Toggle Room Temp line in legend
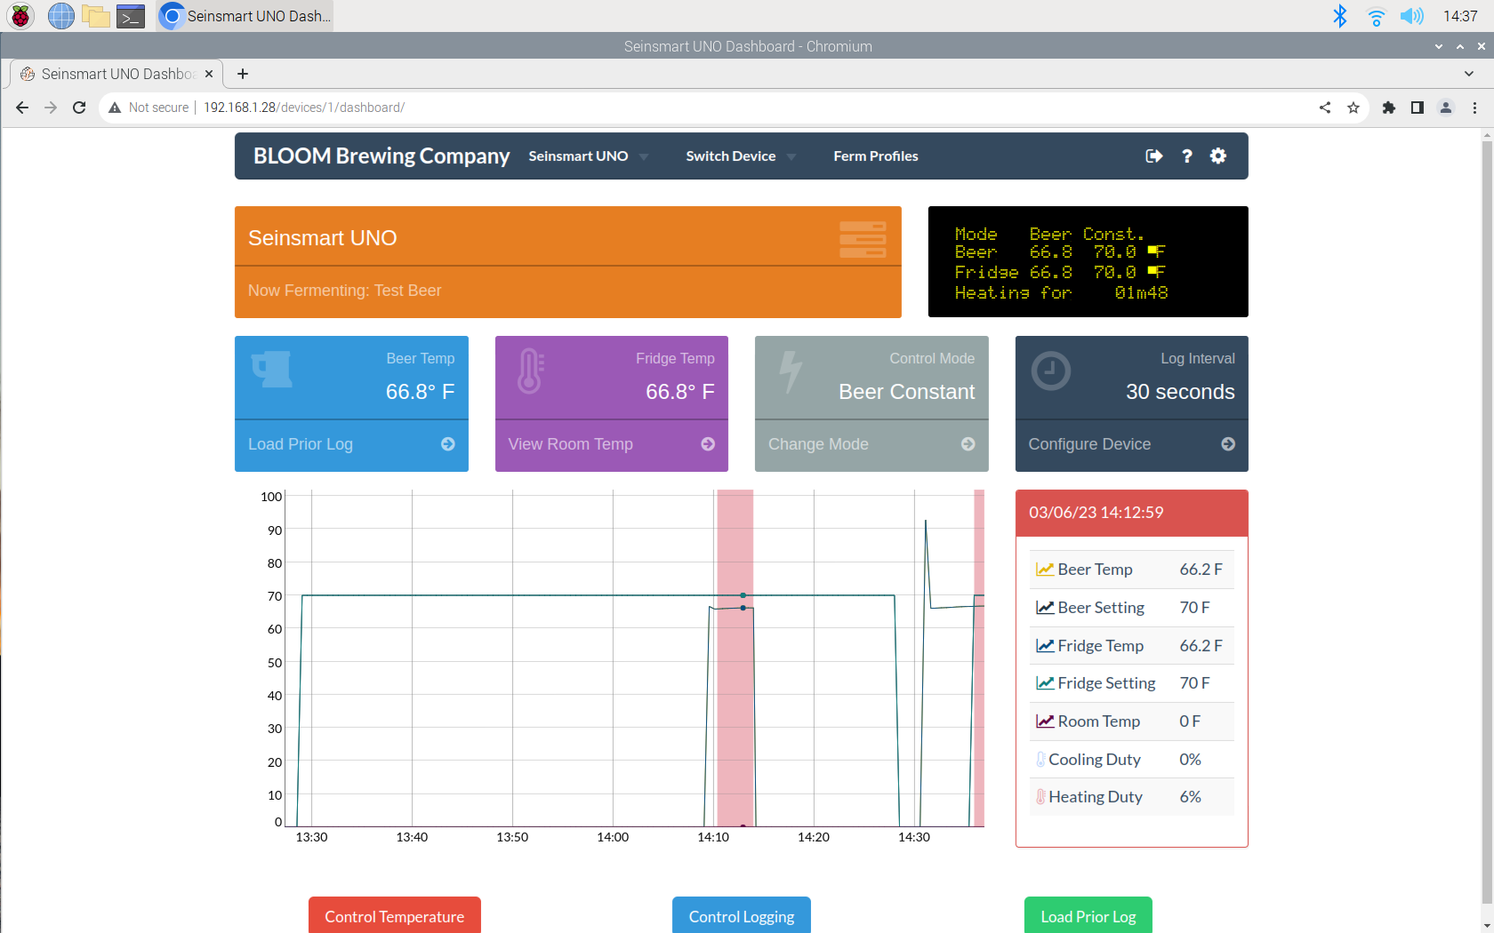1494x933 pixels. pos(1098,722)
